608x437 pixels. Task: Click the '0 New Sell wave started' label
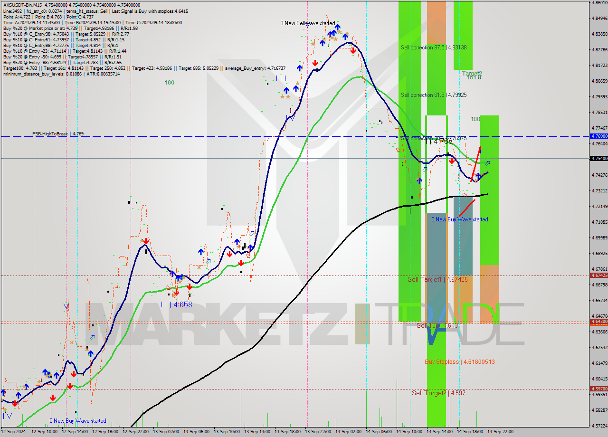click(307, 23)
